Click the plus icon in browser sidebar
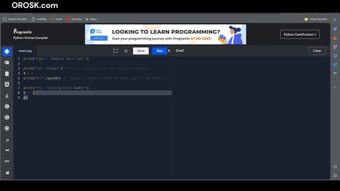 click(335, 88)
